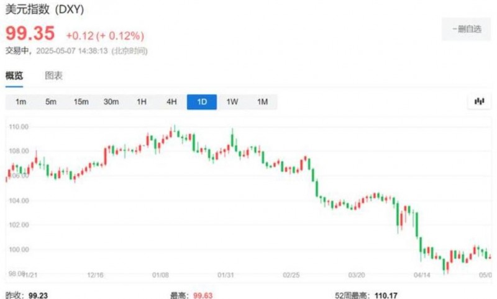Click the 52周最高 110.17 value
This screenshot has width=497, height=299.
pos(386,295)
